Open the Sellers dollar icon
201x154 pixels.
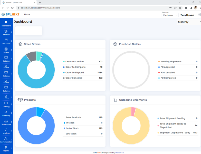click(6, 49)
